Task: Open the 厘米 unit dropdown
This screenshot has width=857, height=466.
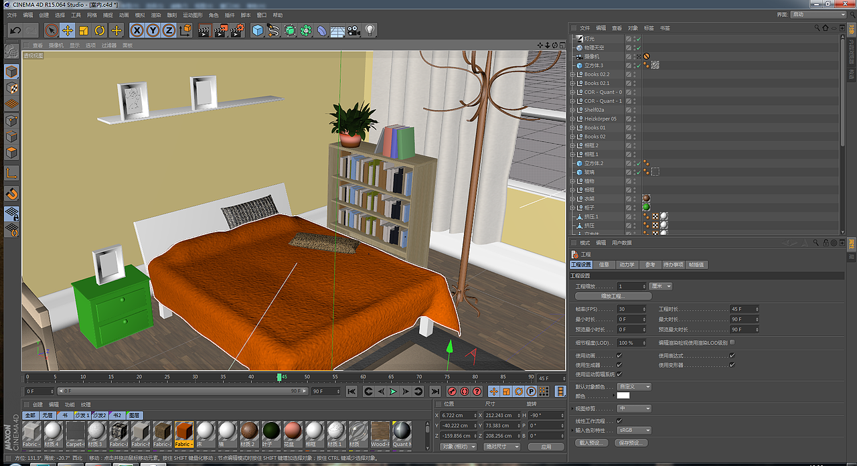Action: pos(661,287)
